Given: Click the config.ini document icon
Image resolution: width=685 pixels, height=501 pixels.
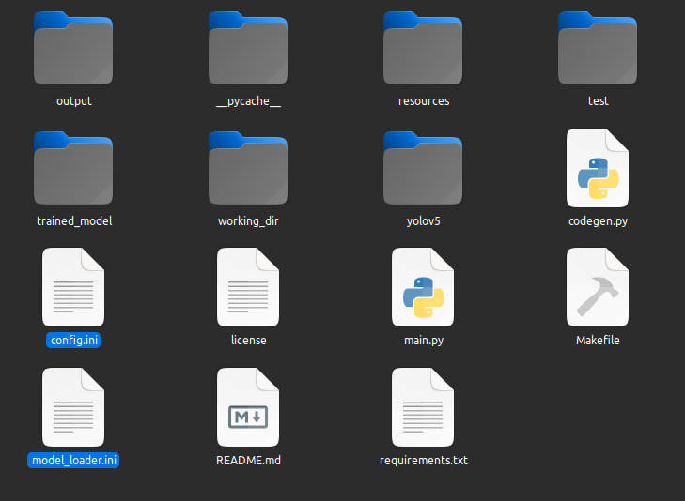Looking at the screenshot, I should [73, 287].
